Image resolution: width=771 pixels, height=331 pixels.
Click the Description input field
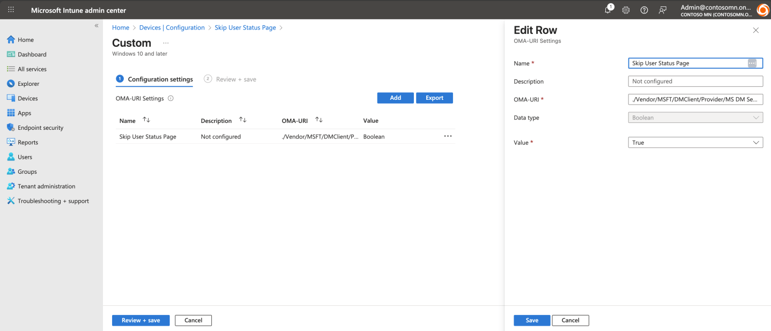695,82
